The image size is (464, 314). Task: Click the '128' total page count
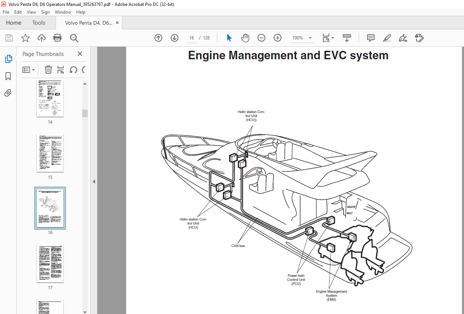[206, 38]
